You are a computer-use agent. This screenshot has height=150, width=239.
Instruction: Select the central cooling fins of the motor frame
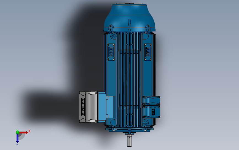click(129, 79)
